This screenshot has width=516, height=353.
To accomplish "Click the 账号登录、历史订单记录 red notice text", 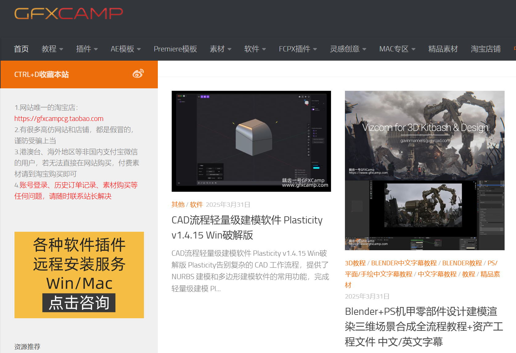I will tap(76, 191).
